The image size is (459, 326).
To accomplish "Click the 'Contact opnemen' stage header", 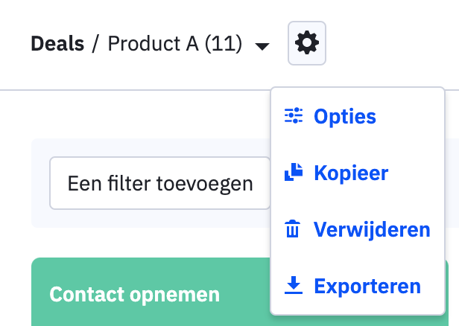I will click(134, 295).
